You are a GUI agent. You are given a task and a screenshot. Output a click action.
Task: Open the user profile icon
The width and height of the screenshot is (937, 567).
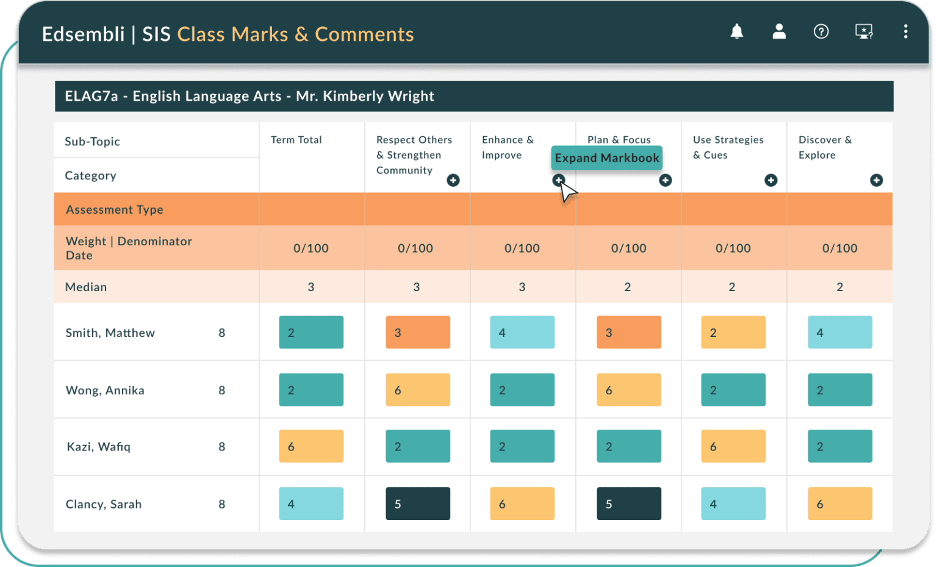(x=779, y=31)
